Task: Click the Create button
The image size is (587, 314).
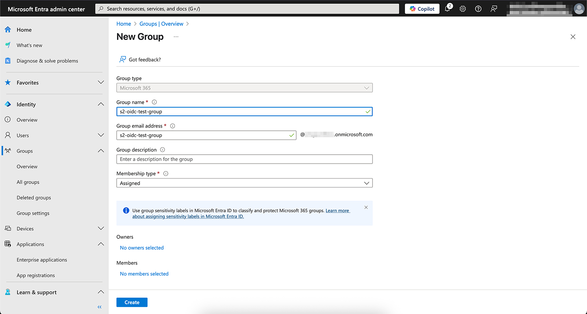Action: point(132,302)
